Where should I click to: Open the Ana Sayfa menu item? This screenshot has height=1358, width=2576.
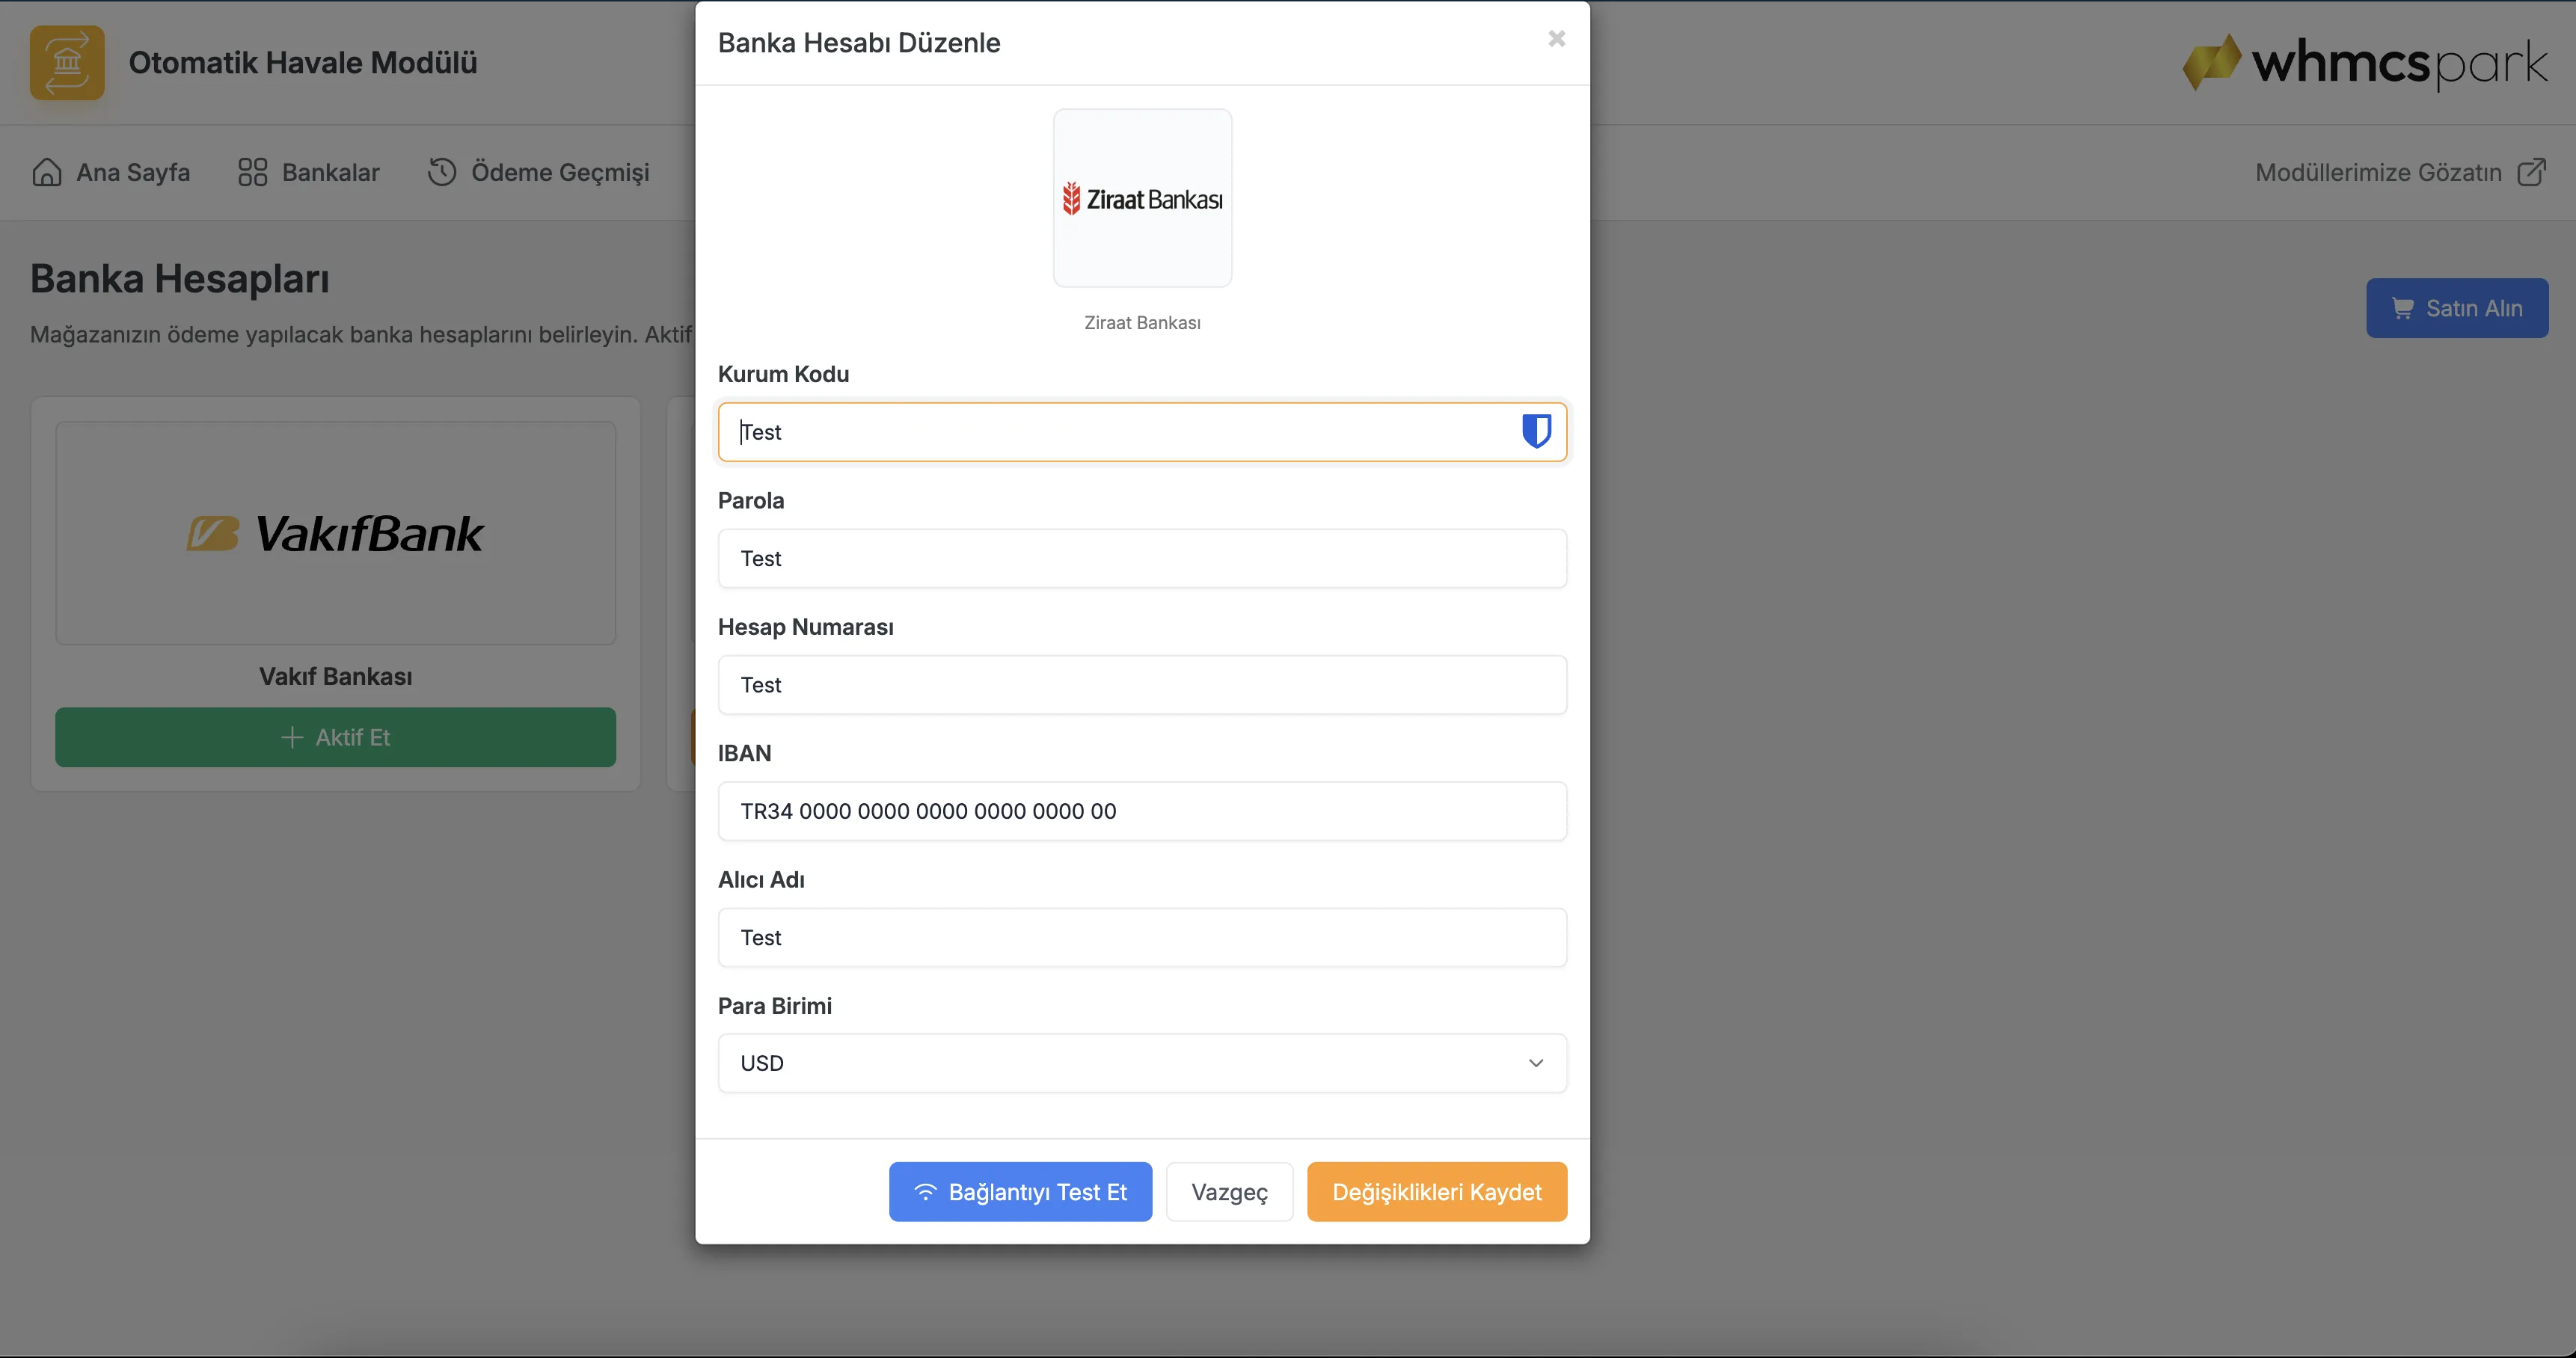coord(111,172)
